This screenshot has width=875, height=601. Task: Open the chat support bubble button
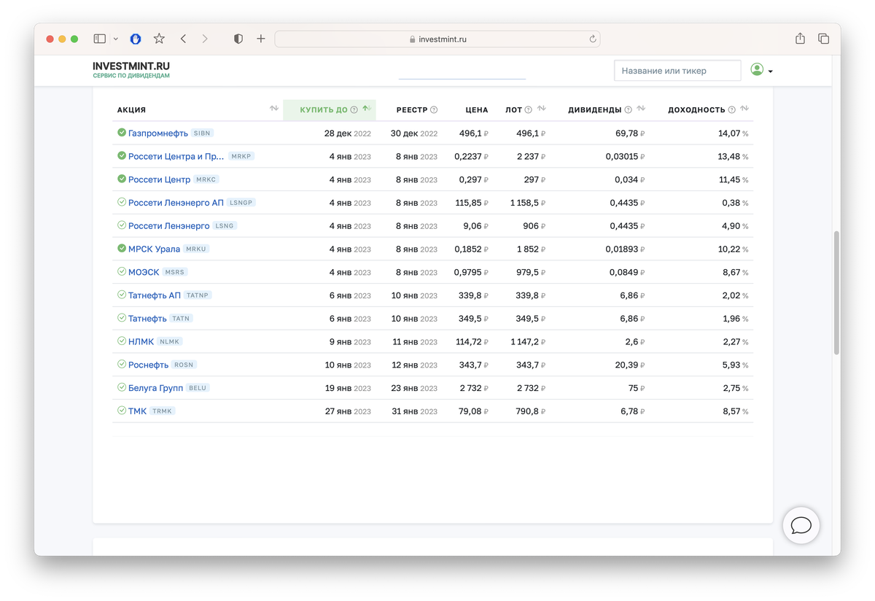coord(801,525)
